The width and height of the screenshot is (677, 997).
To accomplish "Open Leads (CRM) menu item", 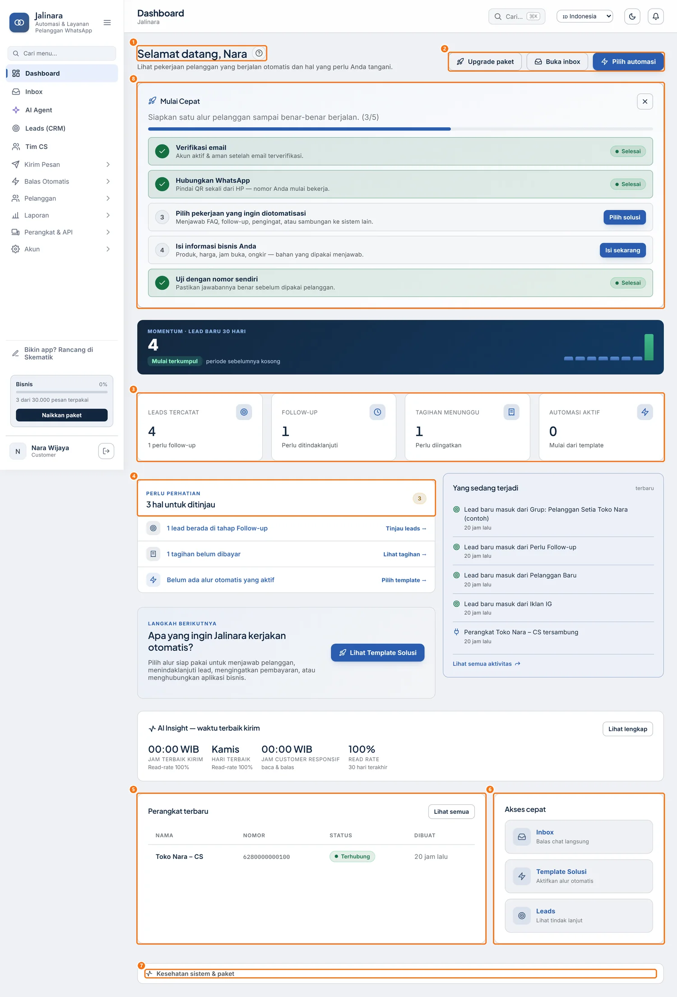I will click(x=62, y=129).
